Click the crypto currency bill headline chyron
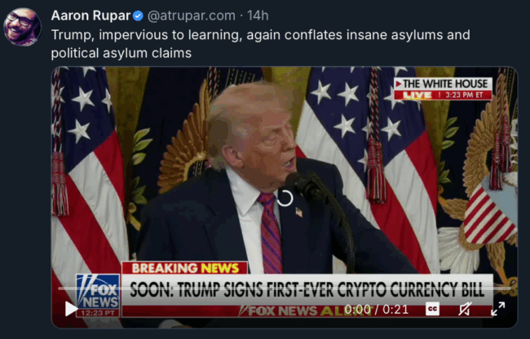Viewport: 530px width, 339px height. pyautogui.click(x=307, y=290)
